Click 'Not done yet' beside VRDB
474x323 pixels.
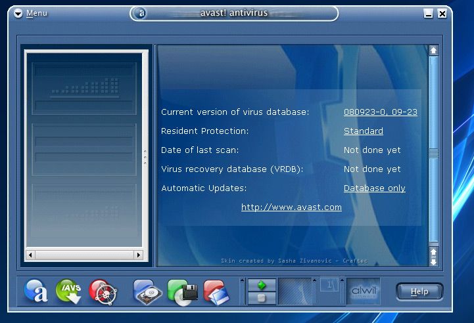tap(372, 169)
